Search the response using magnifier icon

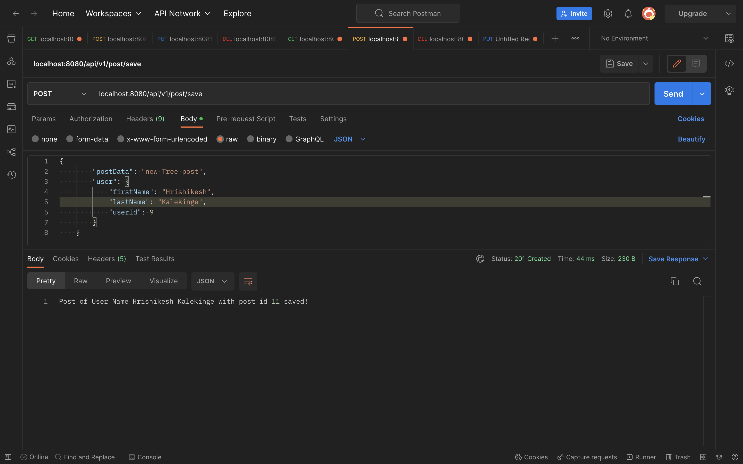[697, 281]
